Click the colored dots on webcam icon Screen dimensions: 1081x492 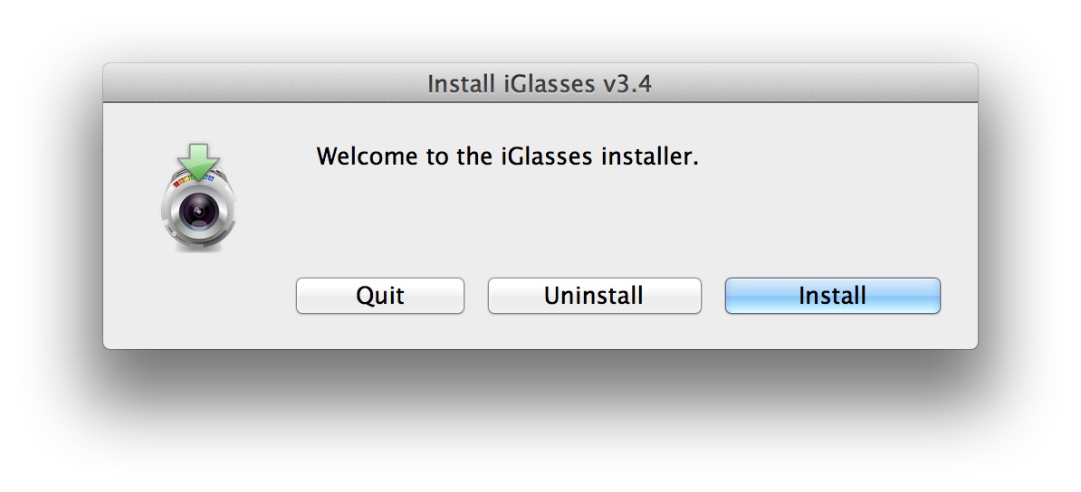[x=193, y=181]
